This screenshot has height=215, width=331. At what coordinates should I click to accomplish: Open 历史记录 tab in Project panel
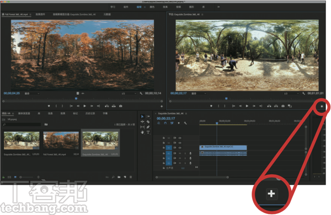(90, 114)
